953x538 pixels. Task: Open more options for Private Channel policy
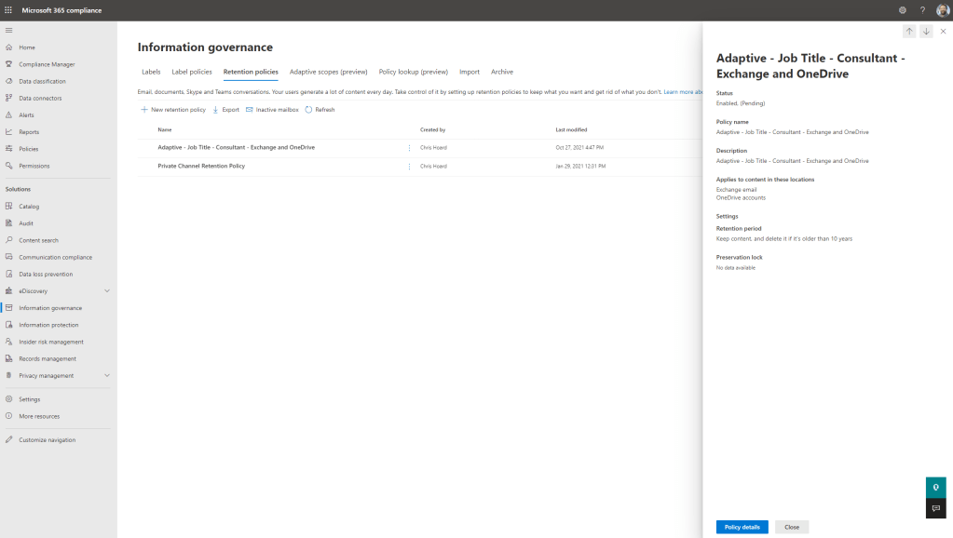(409, 167)
